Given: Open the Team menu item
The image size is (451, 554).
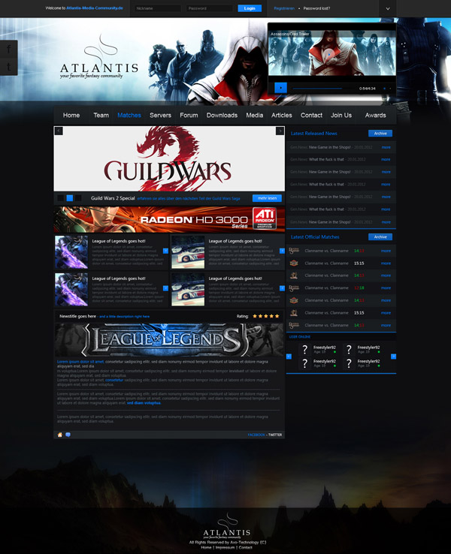Looking at the screenshot, I should click(x=101, y=115).
